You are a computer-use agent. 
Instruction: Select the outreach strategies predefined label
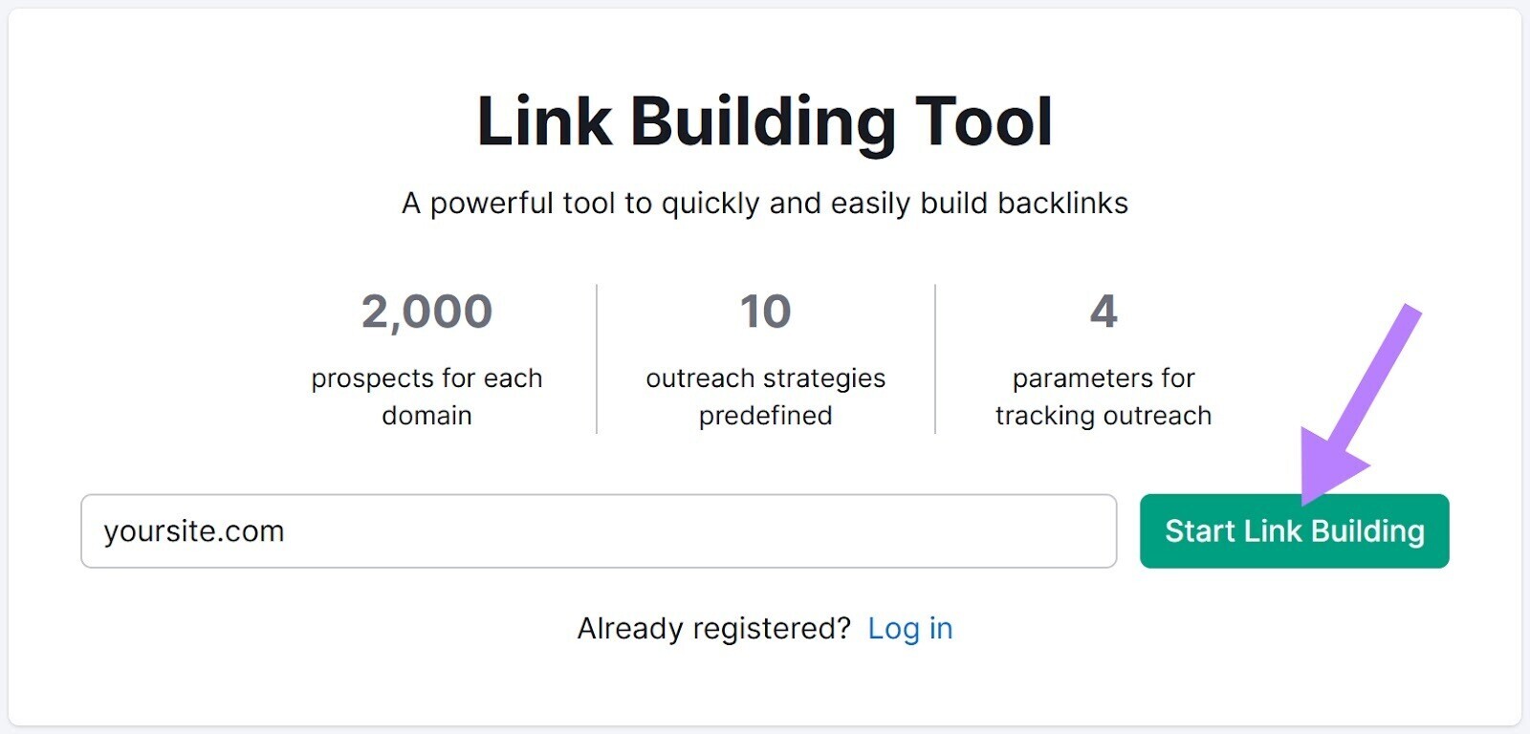[x=764, y=396]
